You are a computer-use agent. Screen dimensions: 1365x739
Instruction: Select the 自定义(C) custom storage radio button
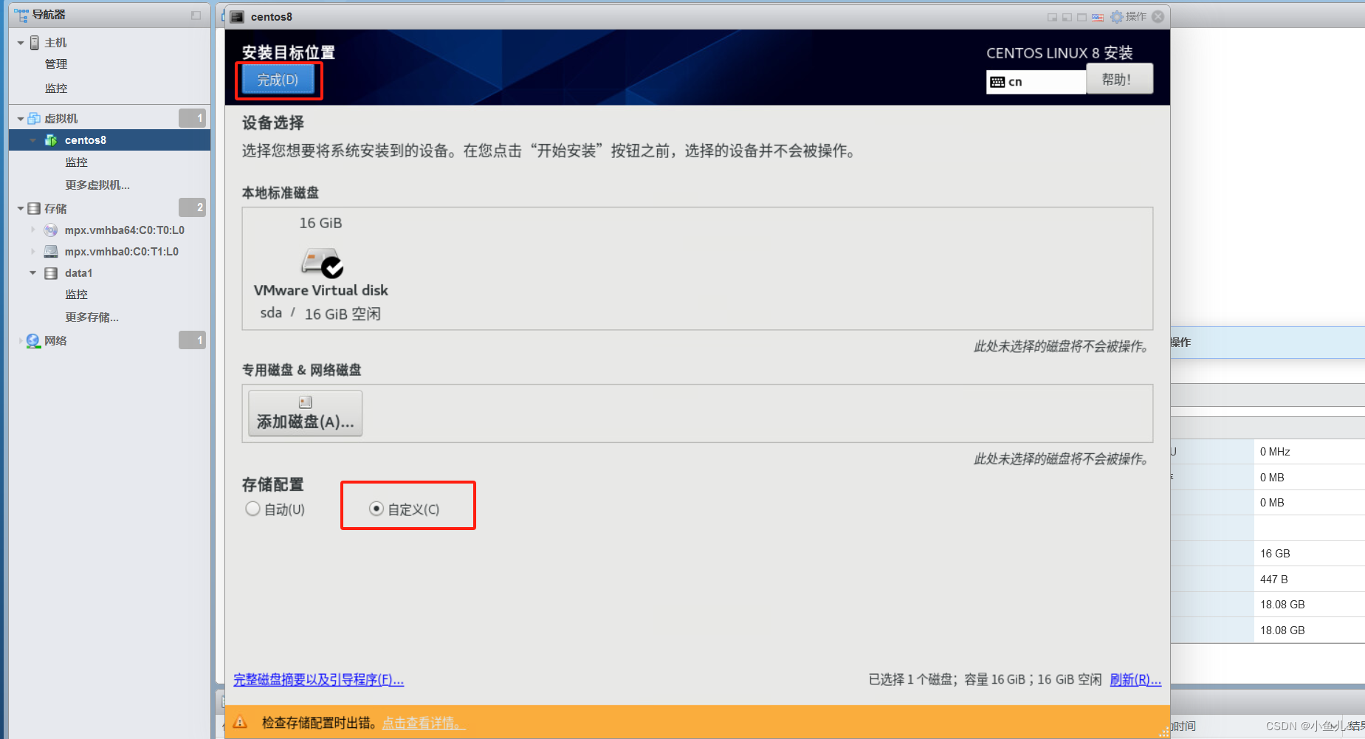pos(377,509)
